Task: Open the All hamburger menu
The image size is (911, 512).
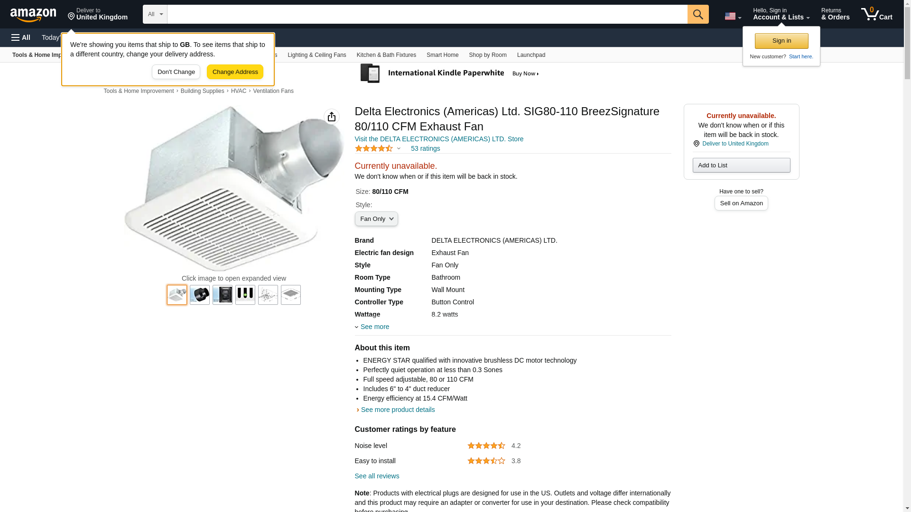Action: (x=21, y=37)
